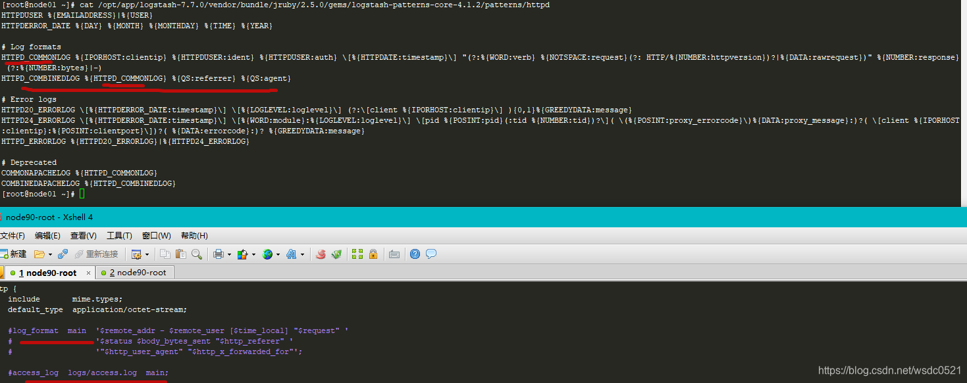Click the 重新连接 (Reconnect) button

point(96,254)
